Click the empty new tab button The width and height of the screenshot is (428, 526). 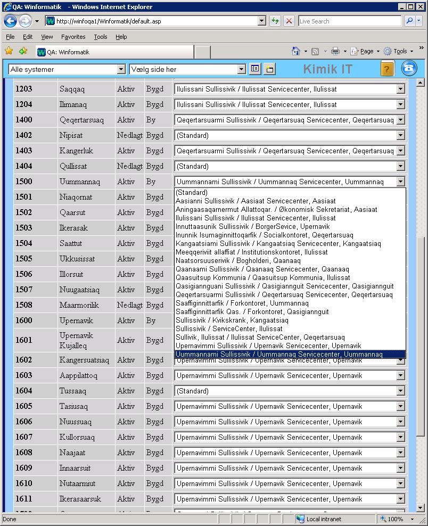203,52
